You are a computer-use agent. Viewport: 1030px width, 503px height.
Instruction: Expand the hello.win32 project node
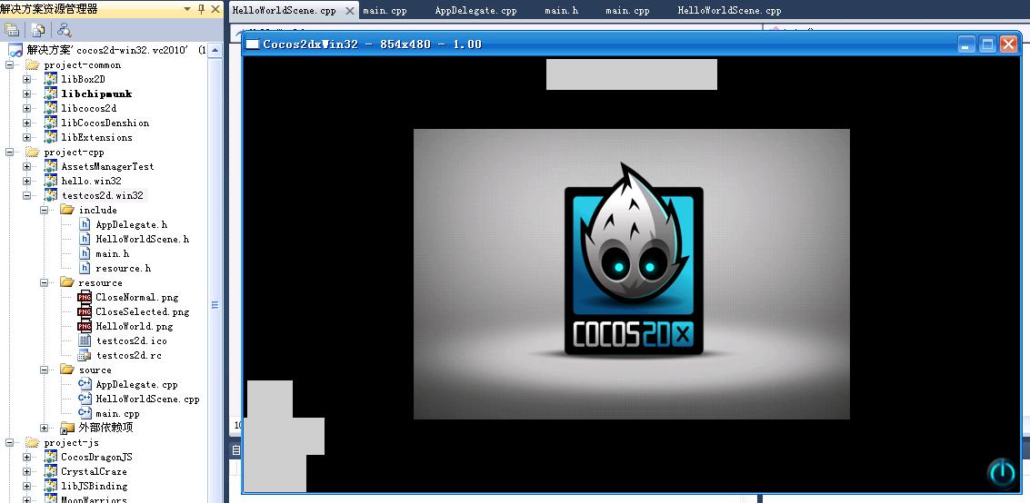(27, 181)
